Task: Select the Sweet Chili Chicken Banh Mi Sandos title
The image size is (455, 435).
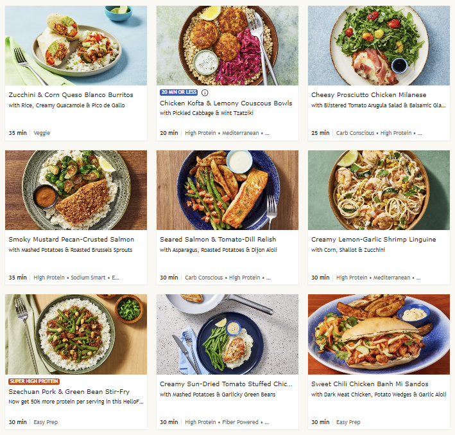Action: point(374,384)
